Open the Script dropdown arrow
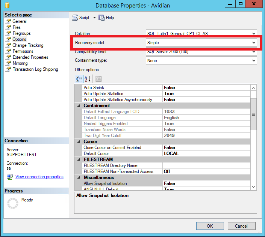Viewport: 265px width, 237px height. tap(94, 18)
